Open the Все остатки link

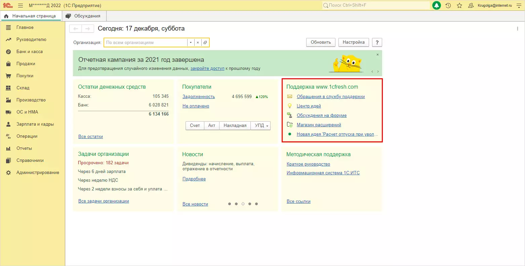90,137
